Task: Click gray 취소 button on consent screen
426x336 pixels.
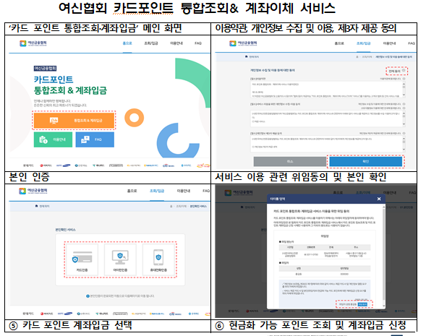Action: pyautogui.click(x=290, y=161)
